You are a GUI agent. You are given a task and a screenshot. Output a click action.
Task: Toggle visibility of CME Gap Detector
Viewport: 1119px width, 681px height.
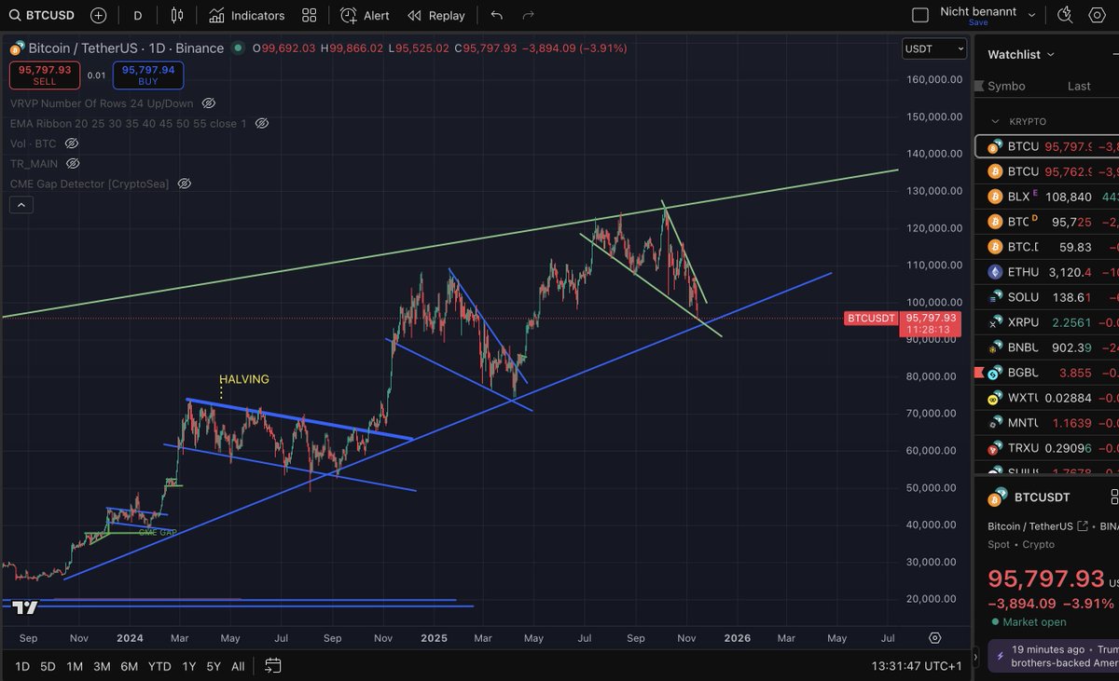[184, 183]
